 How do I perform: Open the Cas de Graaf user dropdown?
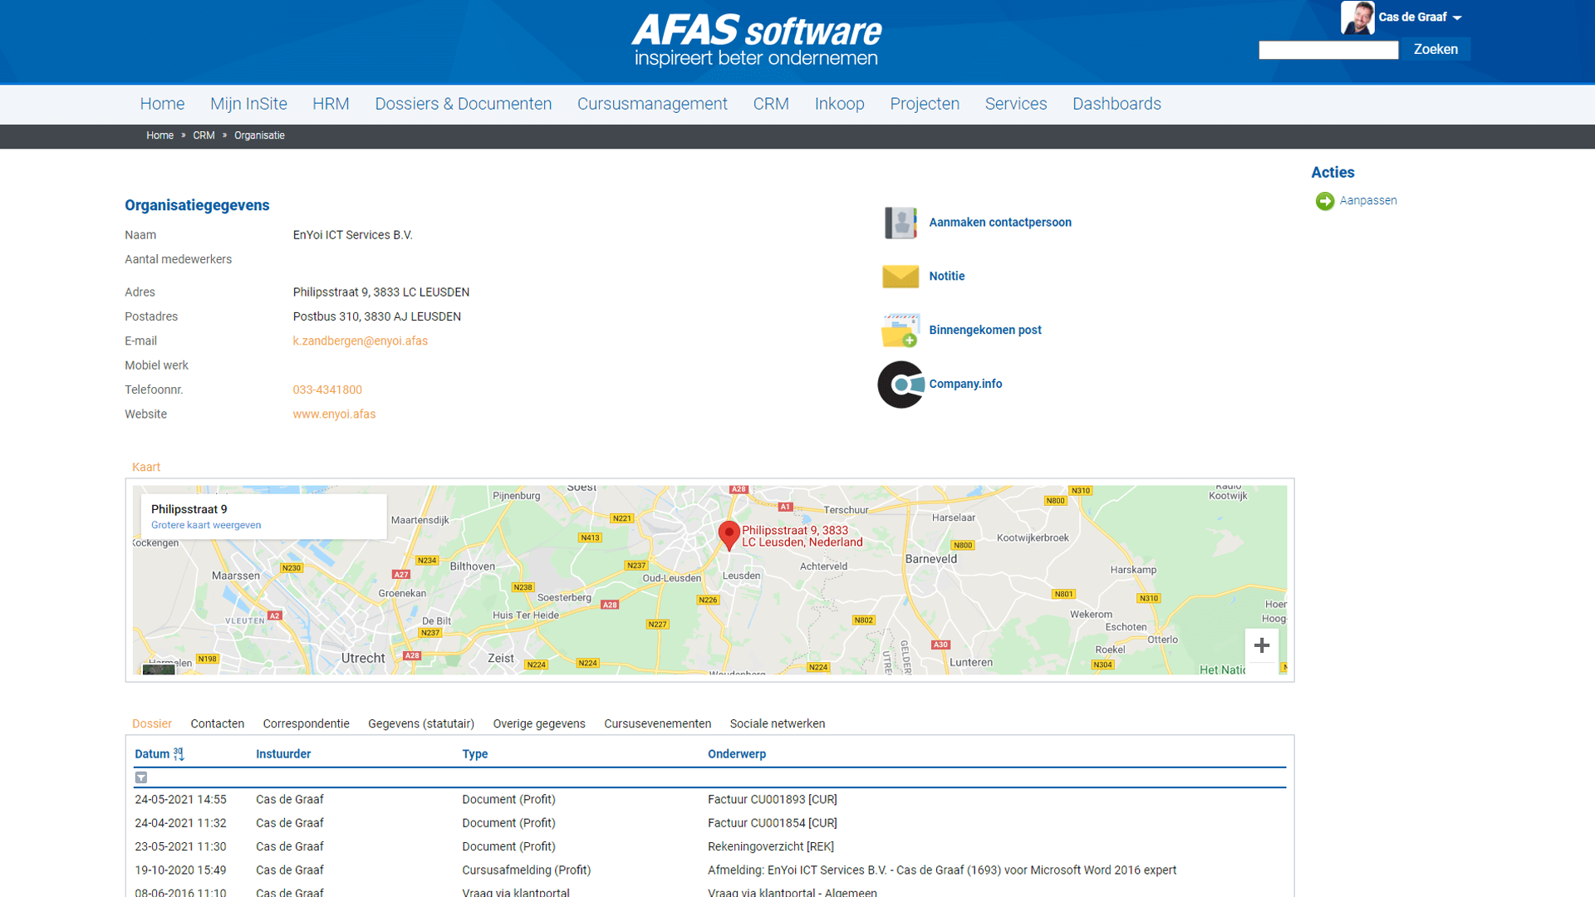[x=1420, y=17]
